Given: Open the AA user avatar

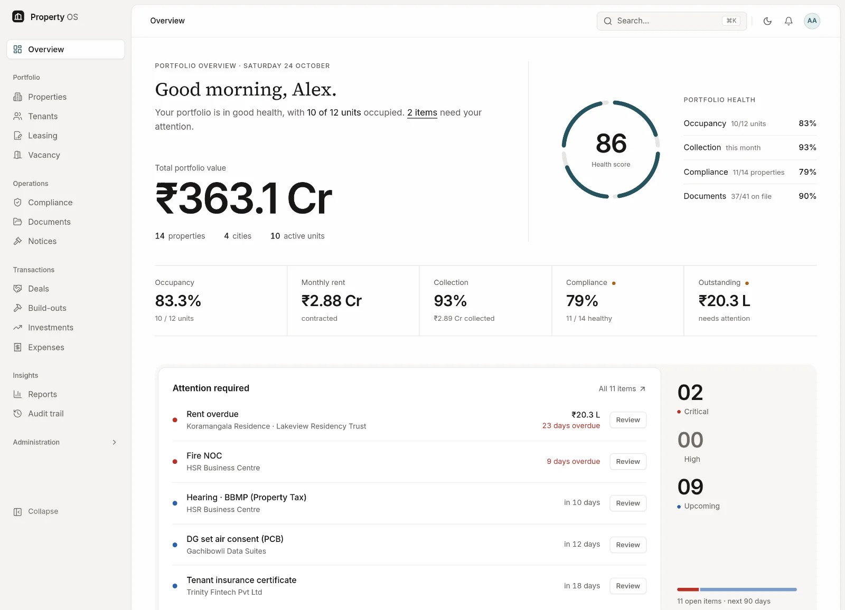Looking at the screenshot, I should tap(812, 21).
